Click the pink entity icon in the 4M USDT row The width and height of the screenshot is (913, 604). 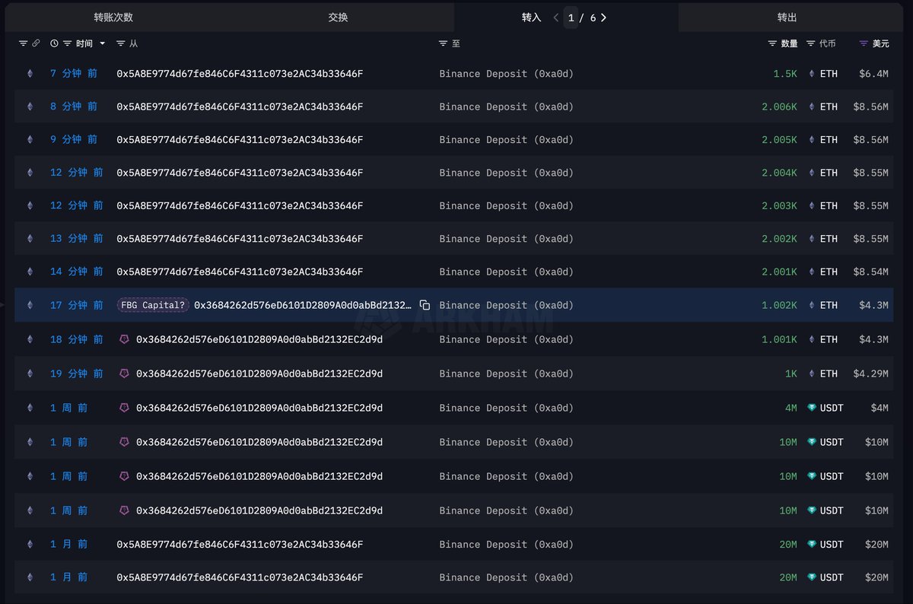click(x=125, y=408)
